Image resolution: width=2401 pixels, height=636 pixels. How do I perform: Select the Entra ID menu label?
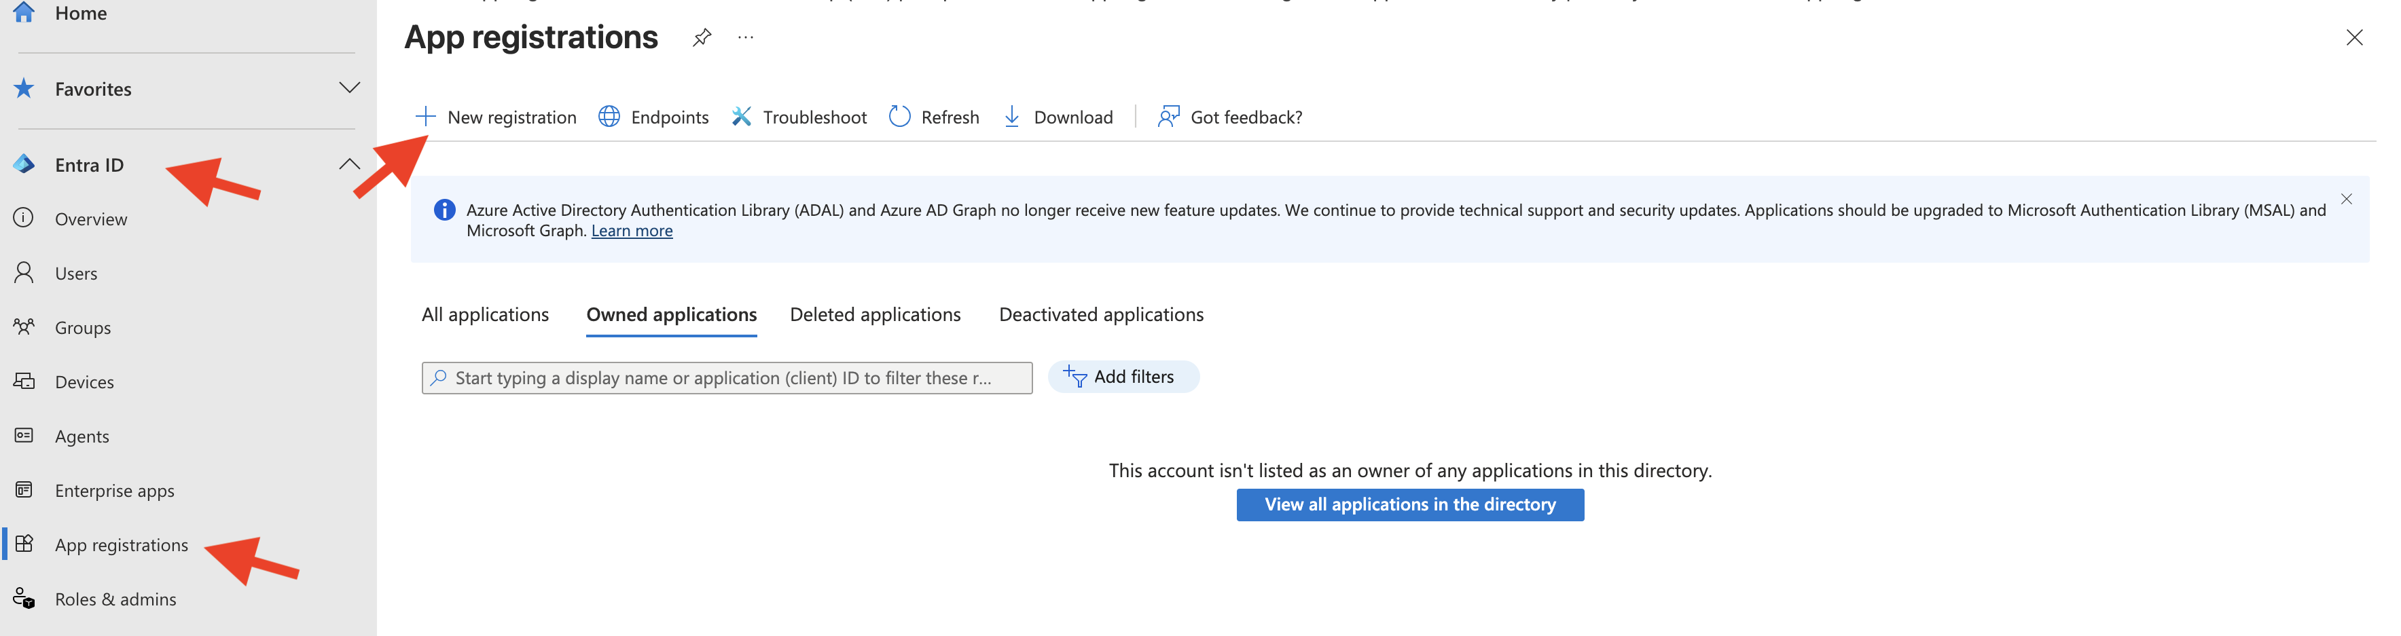pos(90,165)
